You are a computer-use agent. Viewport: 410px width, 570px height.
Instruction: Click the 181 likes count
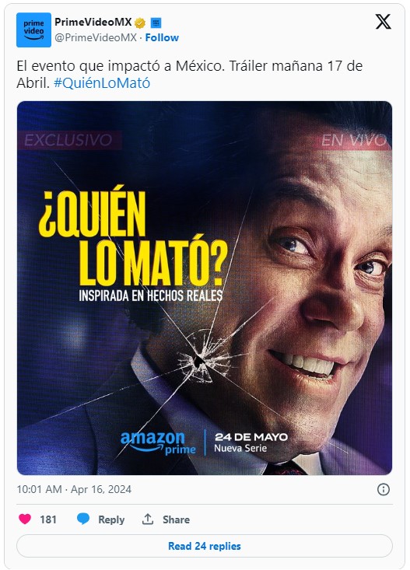(x=48, y=519)
